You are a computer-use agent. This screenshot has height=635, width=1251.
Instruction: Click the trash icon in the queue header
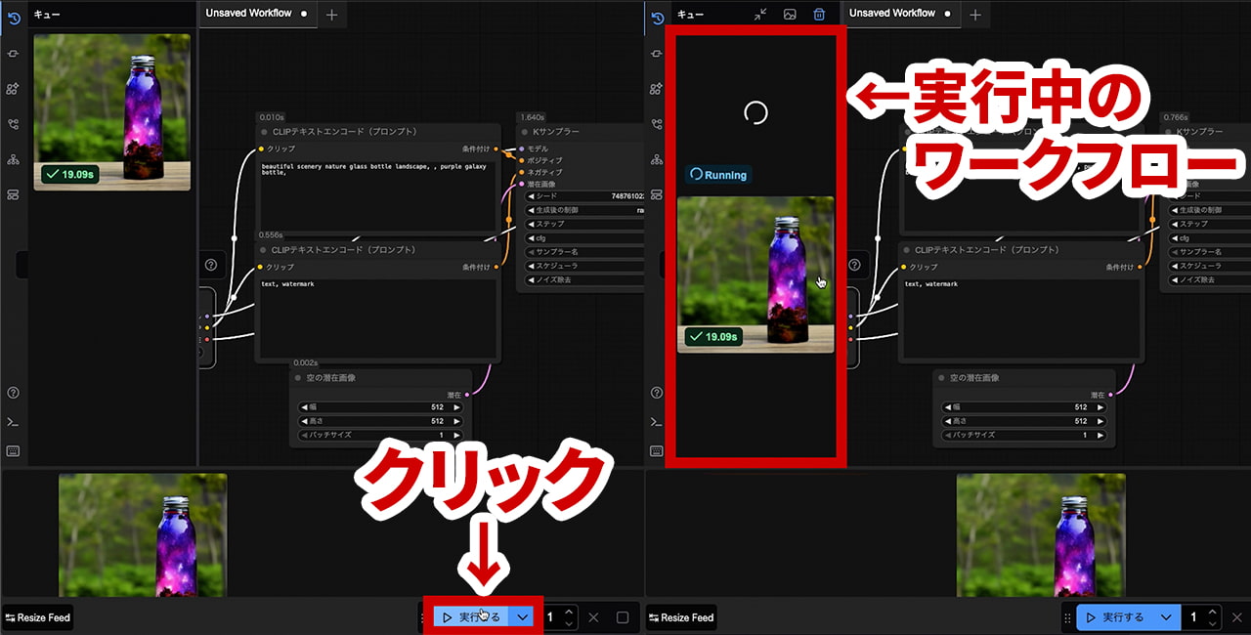point(819,15)
